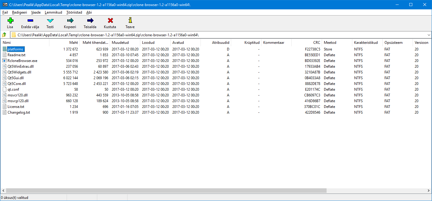432x201 pixels.
Task: Expand the address bar path dropdown
Action: coord(428,35)
